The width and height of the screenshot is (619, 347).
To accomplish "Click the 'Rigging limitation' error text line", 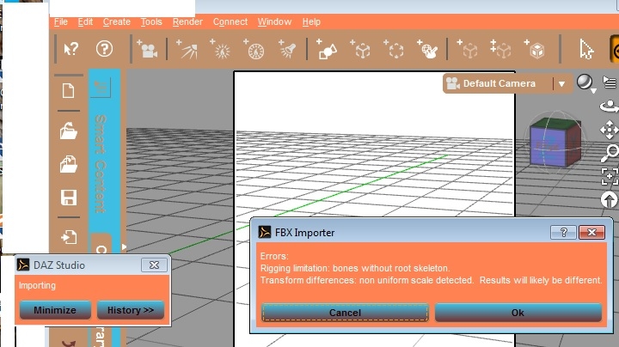I will click(354, 268).
